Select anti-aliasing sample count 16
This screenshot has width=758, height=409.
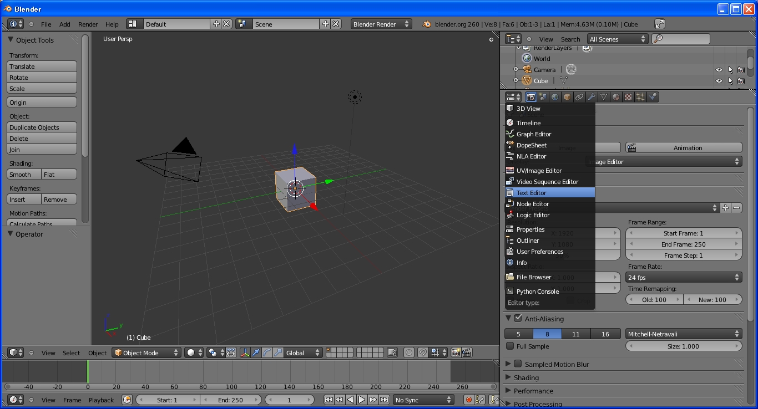[605, 334]
